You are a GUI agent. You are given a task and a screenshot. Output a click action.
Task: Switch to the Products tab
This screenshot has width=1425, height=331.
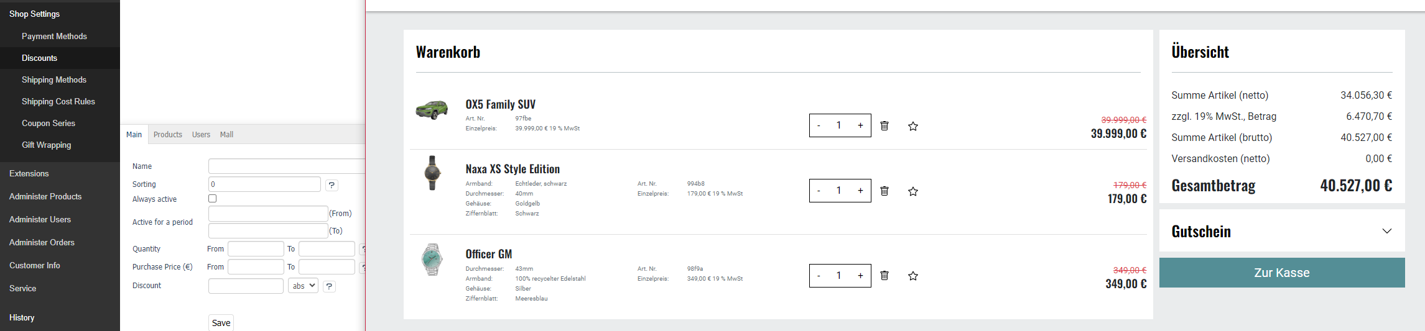coord(168,135)
